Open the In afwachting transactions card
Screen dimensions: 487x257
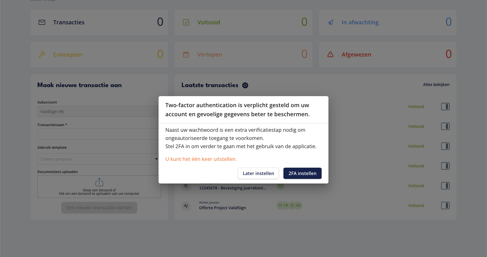[x=388, y=22]
